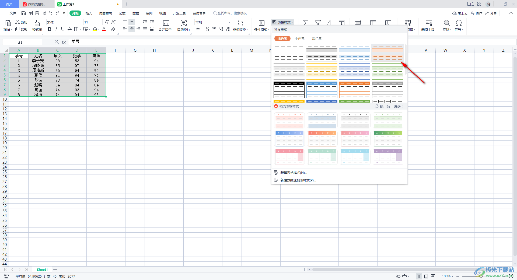
Task: Click zoom magnifier icon beside formula bar
Action: point(57,42)
